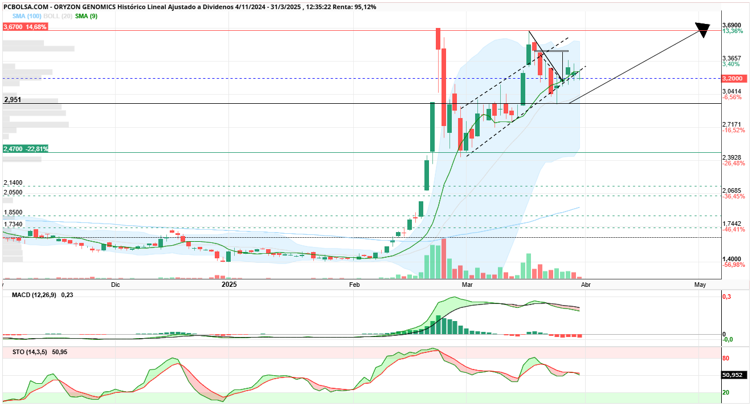Click the May month label on time axis
The height and width of the screenshot is (406, 752).
point(700,284)
